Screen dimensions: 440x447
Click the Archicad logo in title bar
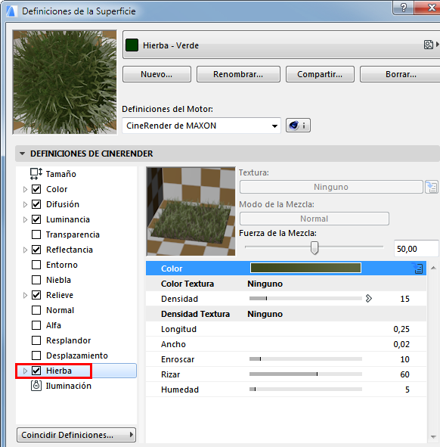[x=11, y=11]
